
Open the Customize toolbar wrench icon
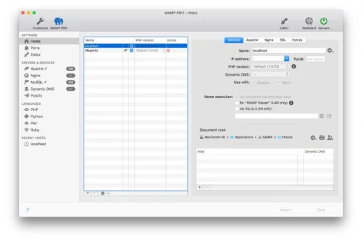[x=40, y=21]
